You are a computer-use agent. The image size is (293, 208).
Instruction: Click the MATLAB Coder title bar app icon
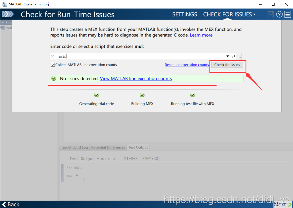click(x=5, y=4)
